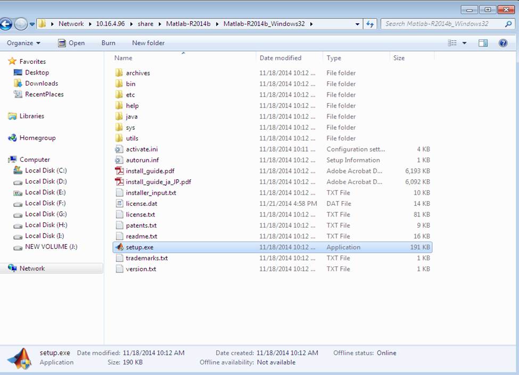Select the archives folder icon
This screenshot has height=375, width=519.
(x=119, y=73)
